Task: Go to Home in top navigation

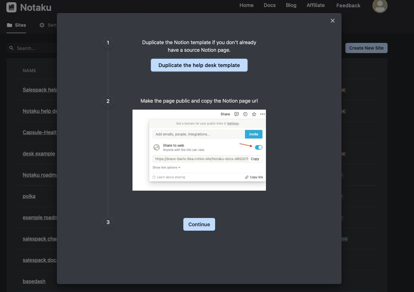Action: click(247, 5)
